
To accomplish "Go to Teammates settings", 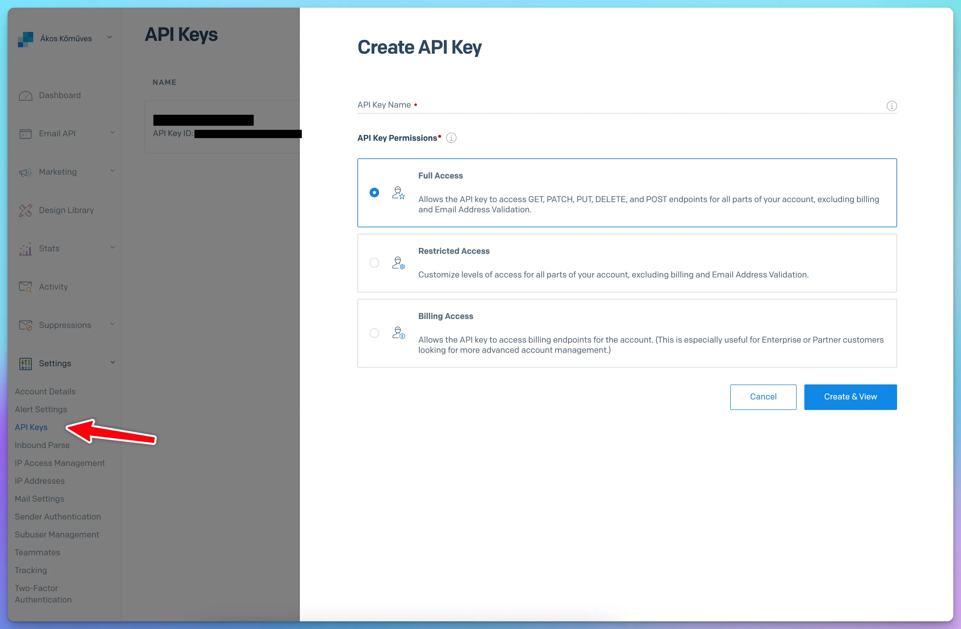I will [x=37, y=552].
